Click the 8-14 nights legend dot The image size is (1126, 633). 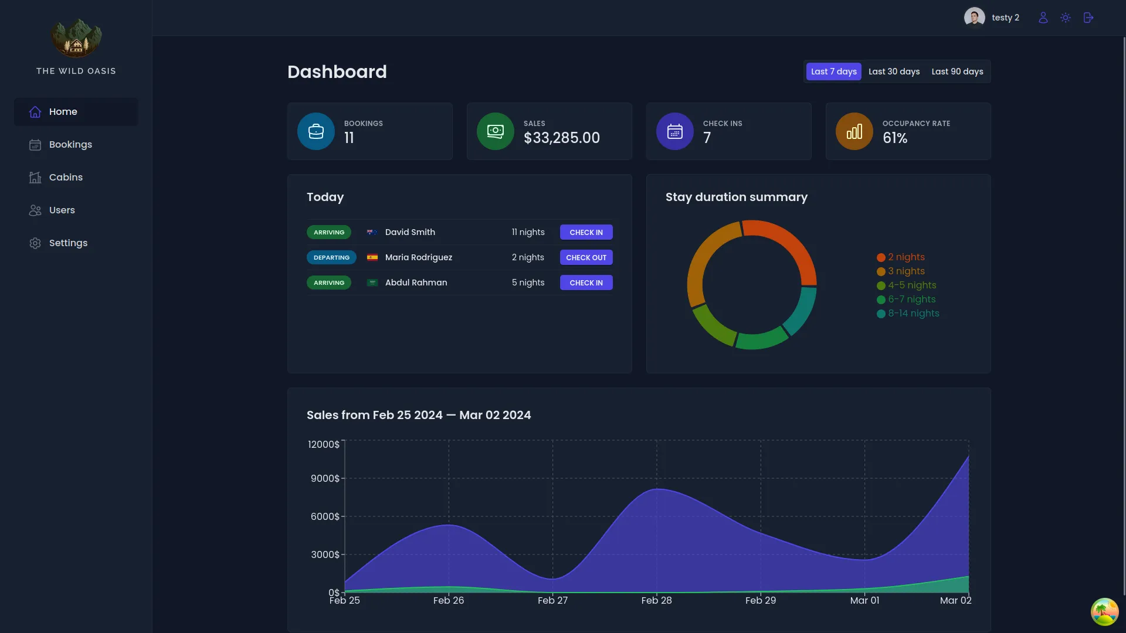tap(881, 314)
